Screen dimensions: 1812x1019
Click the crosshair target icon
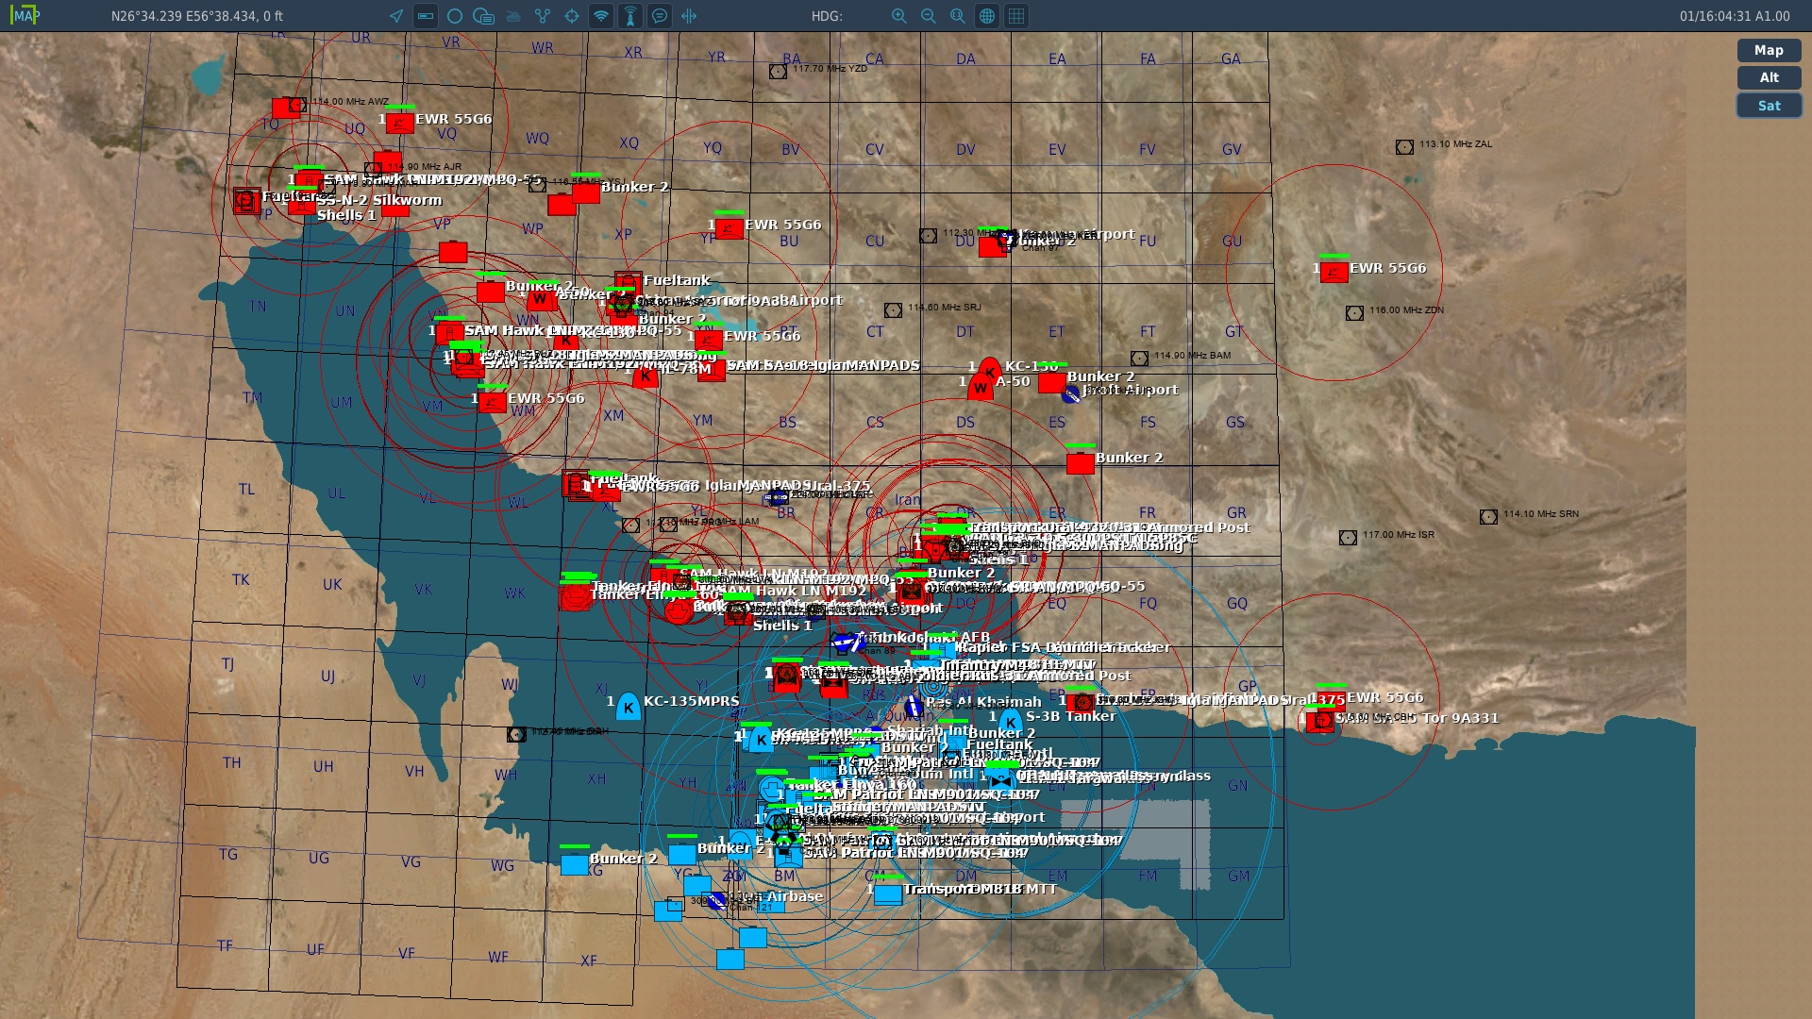[572, 16]
